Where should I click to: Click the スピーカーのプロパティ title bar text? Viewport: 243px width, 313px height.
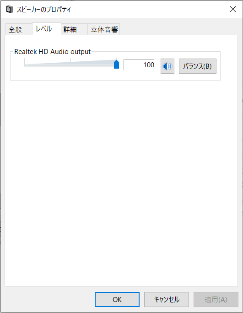[43, 10]
